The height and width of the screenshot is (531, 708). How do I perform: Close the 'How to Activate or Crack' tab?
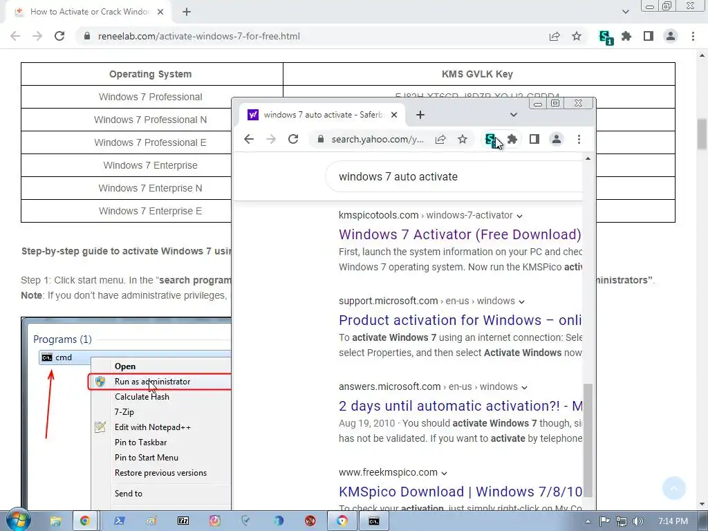coord(160,12)
